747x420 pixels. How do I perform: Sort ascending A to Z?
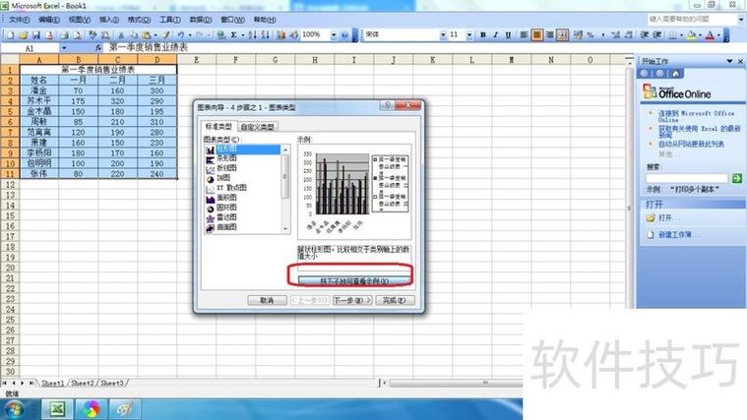point(253,35)
